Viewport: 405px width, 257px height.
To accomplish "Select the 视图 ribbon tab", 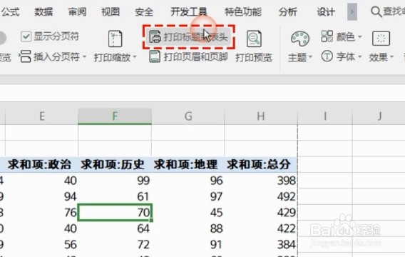I will (x=111, y=12).
